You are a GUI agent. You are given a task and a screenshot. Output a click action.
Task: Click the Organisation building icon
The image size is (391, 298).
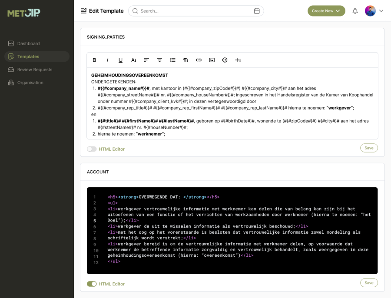[x=11, y=83]
